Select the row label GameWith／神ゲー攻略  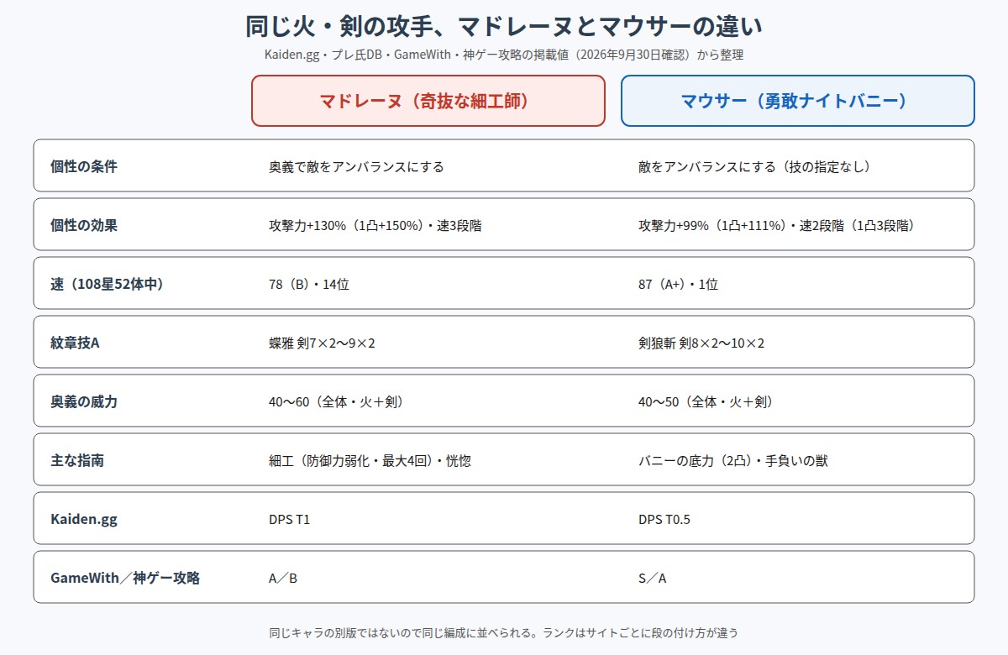coord(125,578)
